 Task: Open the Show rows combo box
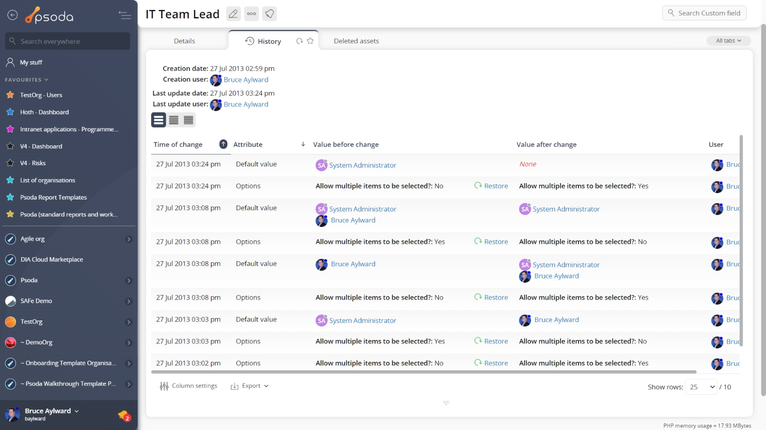click(x=702, y=387)
